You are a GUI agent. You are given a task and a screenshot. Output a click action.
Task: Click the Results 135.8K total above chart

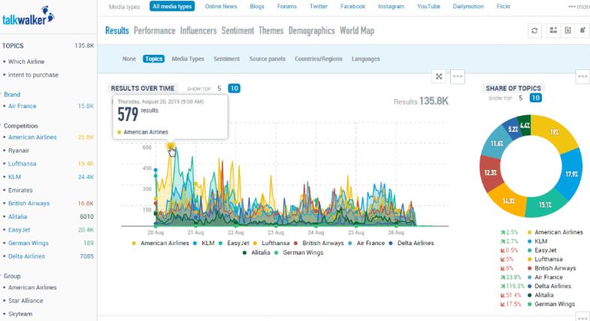pos(421,101)
